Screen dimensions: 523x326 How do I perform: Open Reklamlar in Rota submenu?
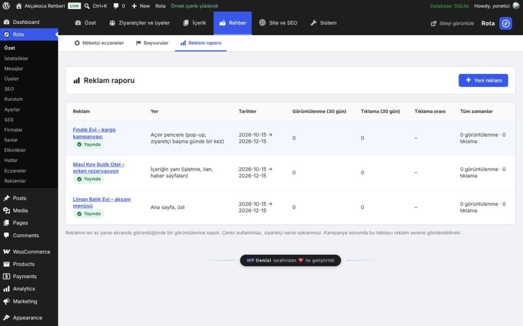pyautogui.click(x=15, y=181)
